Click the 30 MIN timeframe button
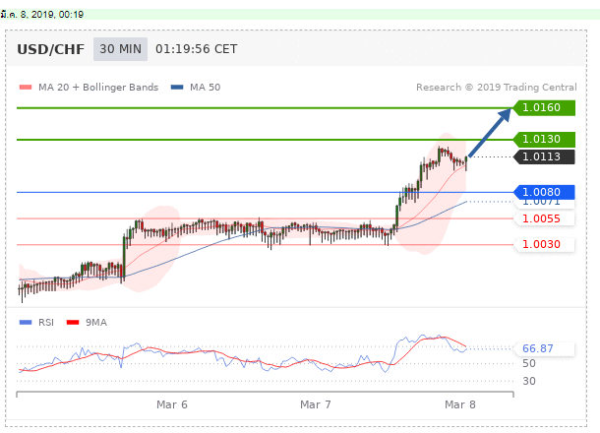This screenshot has width=600, height=433. click(x=120, y=49)
